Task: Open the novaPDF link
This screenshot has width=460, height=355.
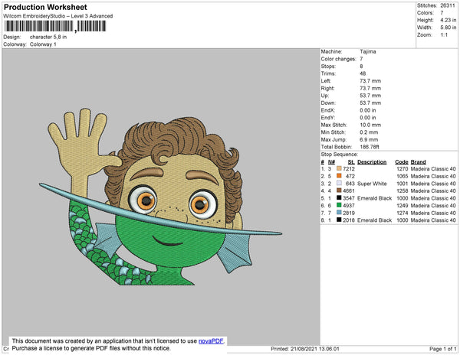Action: tap(211, 341)
